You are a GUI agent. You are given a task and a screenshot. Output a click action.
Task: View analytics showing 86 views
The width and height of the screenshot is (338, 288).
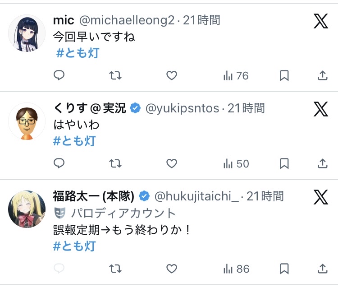pyautogui.click(x=236, y=269)
